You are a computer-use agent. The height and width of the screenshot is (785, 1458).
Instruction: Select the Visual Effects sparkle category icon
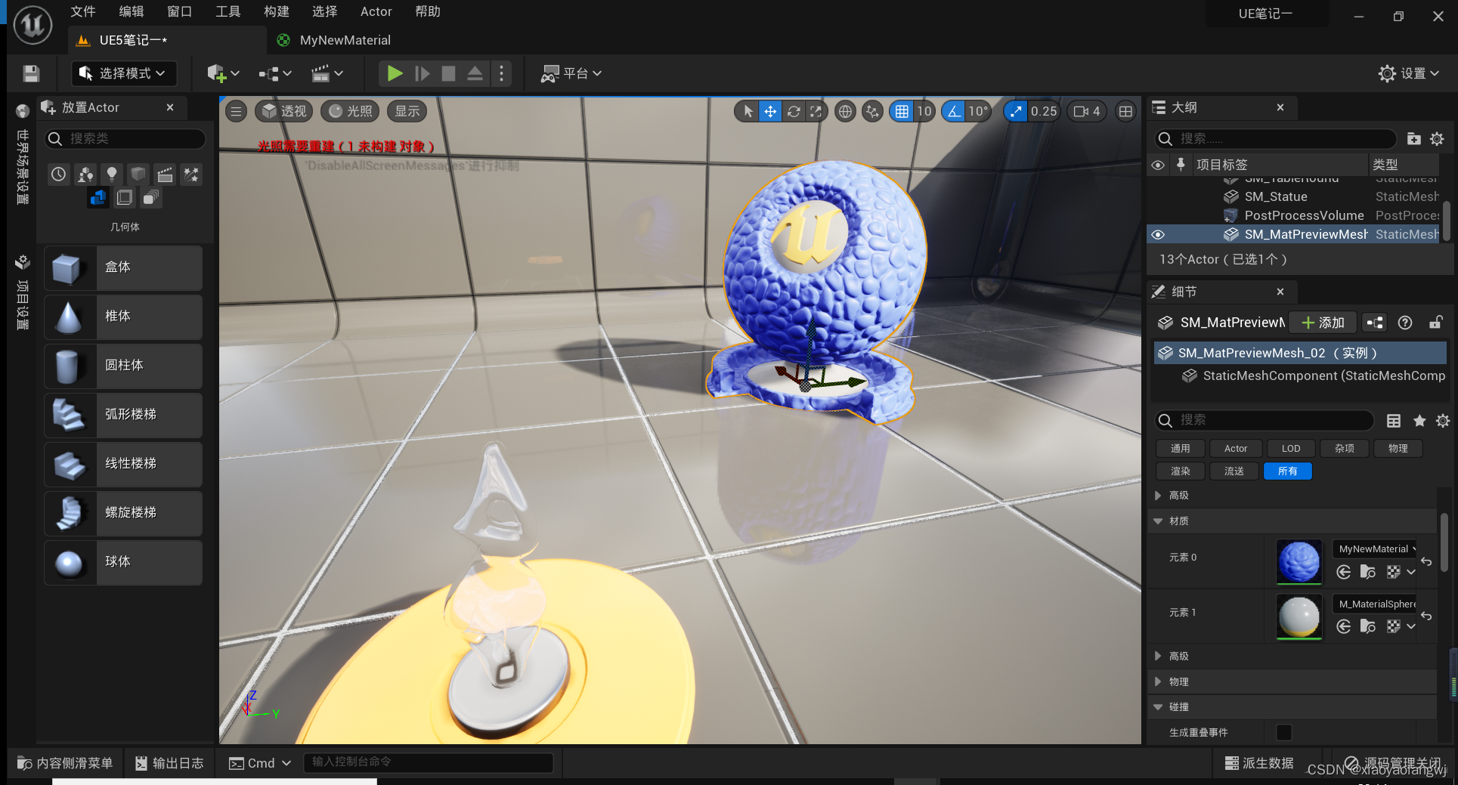191,175
